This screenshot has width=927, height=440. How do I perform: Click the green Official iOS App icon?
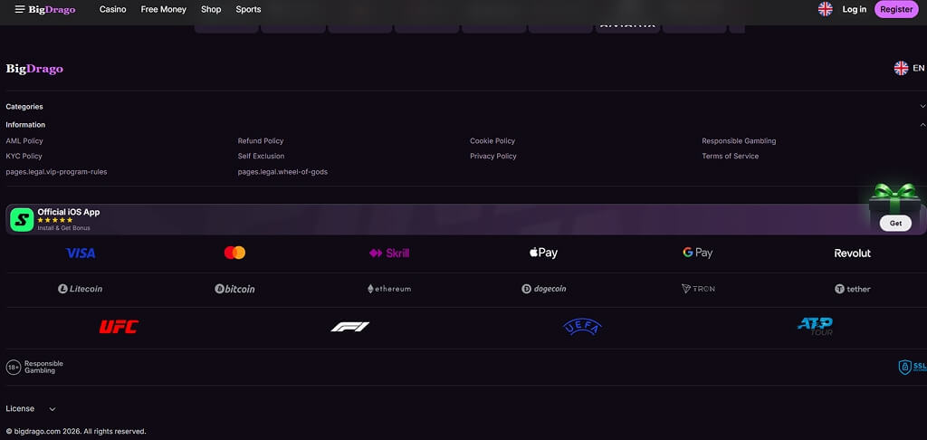[x=22, y=219]
